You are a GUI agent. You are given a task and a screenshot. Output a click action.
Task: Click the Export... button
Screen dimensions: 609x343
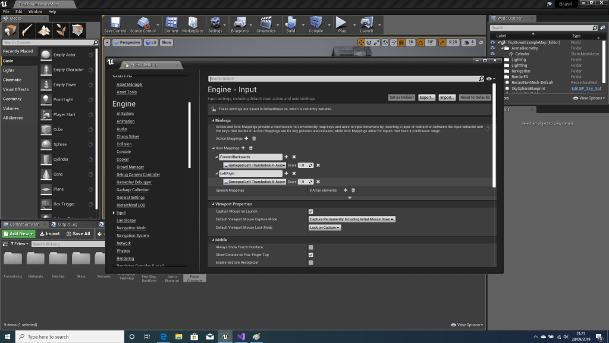click(x=426, y=97)
